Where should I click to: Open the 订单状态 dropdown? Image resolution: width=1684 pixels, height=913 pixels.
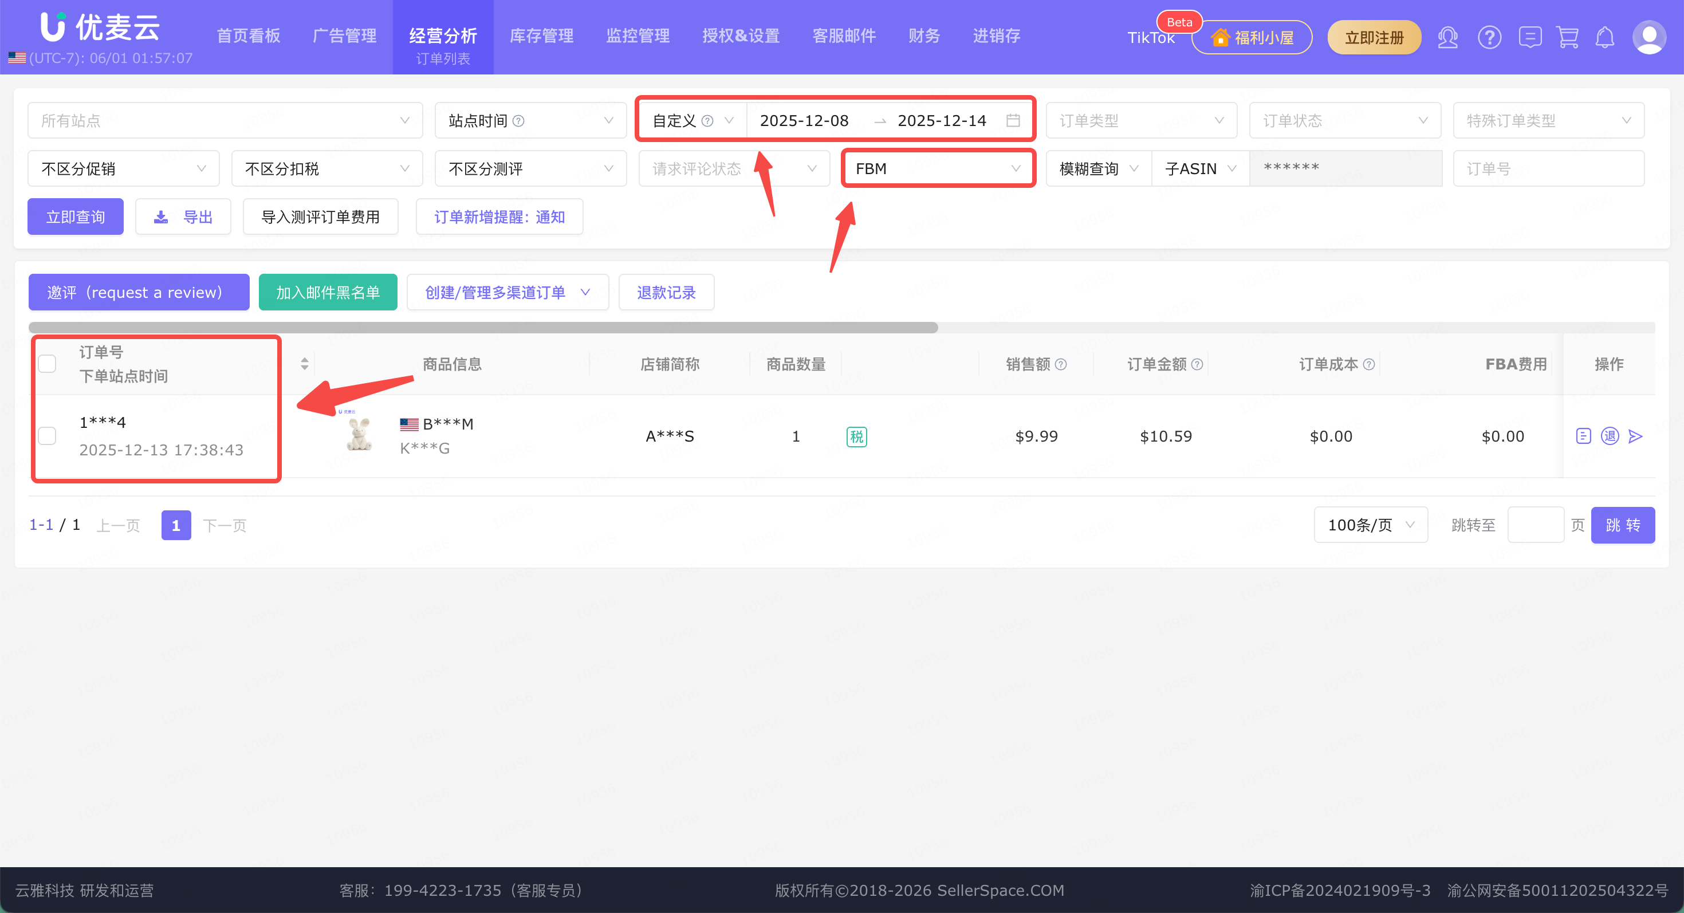pyautogui.click(x=1345, y=120)
